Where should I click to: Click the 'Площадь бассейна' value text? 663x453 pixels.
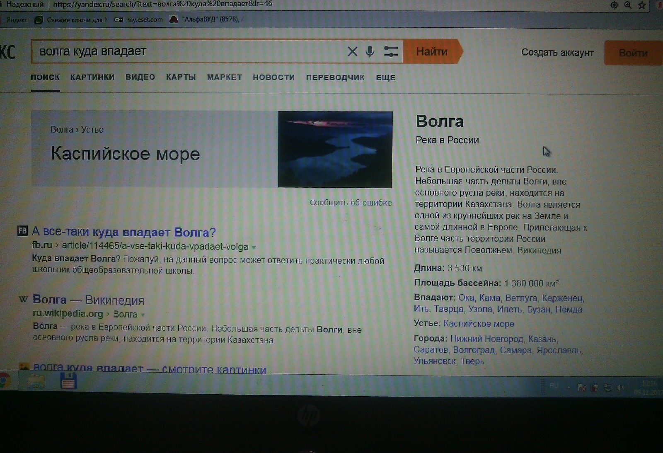[x=532, y=283]
